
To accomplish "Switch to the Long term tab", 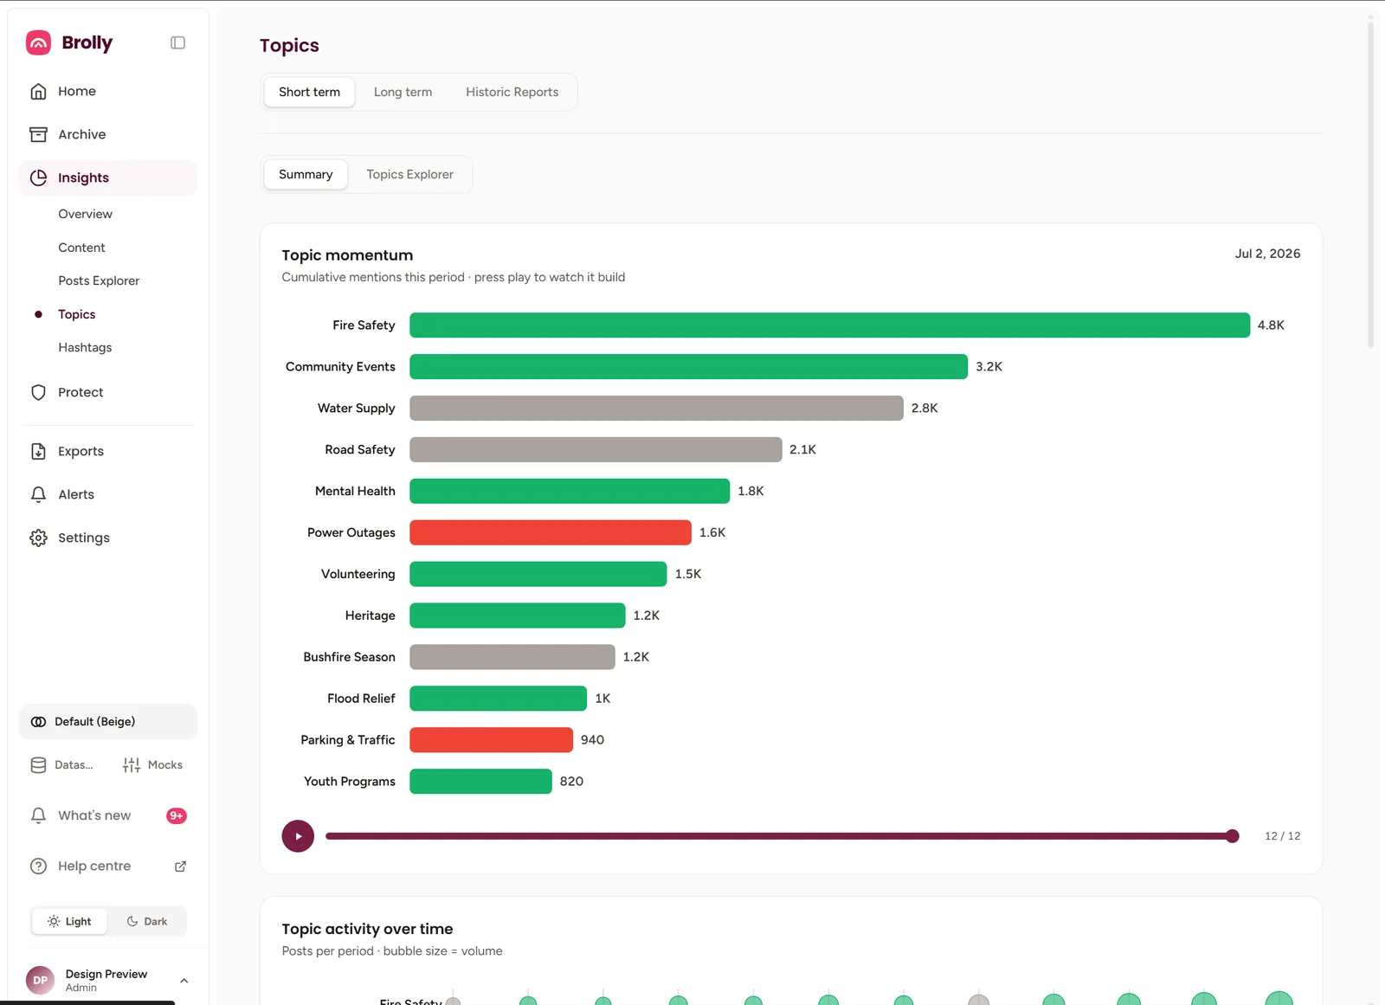I will click(x=403, y=92).
